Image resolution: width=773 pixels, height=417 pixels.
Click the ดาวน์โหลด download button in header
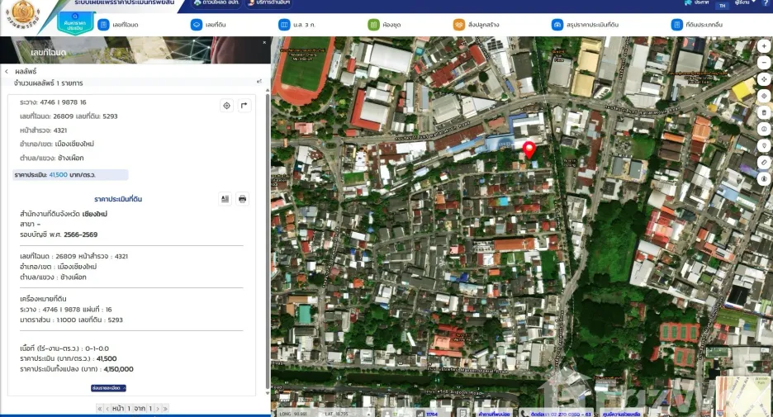click(217, 3)
